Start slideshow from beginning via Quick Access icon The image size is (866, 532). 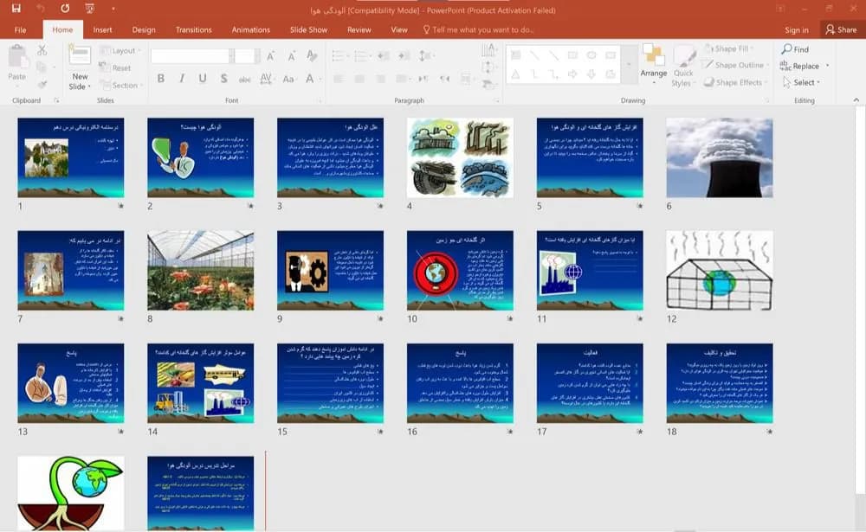pos(89,9)
